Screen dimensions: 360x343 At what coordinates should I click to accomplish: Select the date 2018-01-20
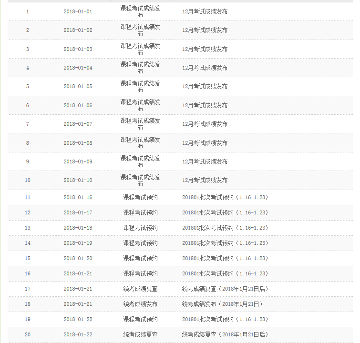point(78,258)
